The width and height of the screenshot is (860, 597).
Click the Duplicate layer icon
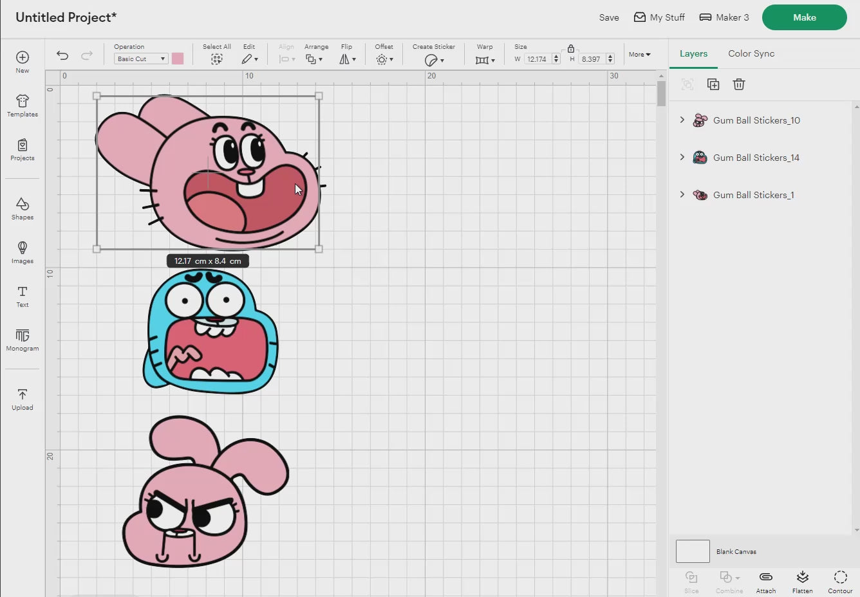tap(713, 84)
